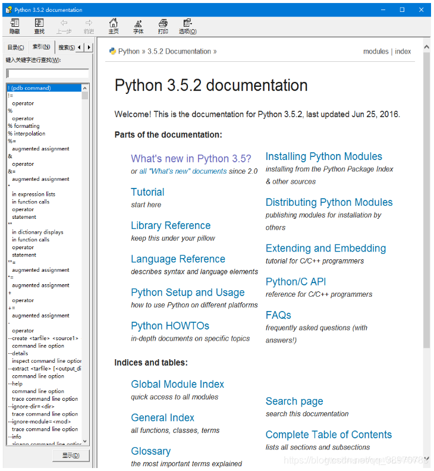Image resolution: width=434 pixels, height=471 pixels.
Task: Switch to the Contents (目录) tab
Action: 15,48
